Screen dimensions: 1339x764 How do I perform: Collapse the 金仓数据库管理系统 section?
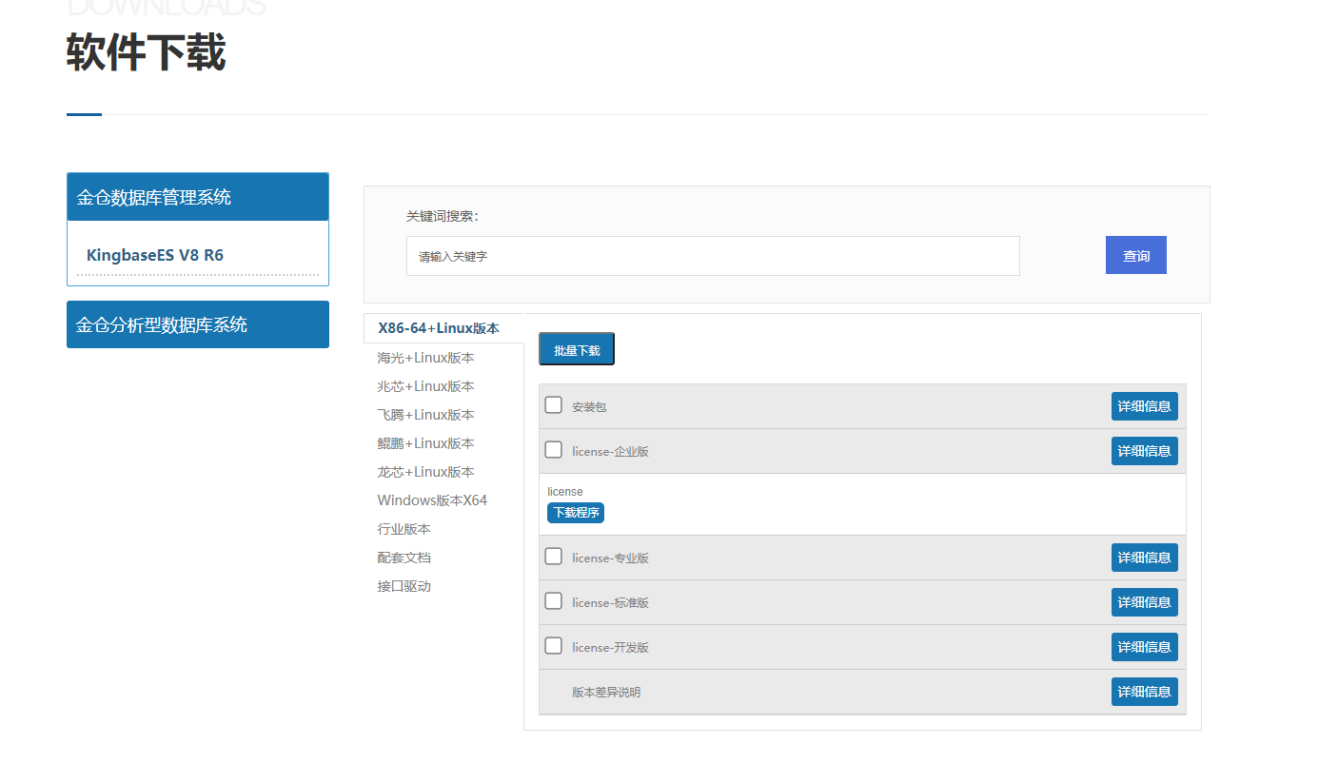(198, 197)
